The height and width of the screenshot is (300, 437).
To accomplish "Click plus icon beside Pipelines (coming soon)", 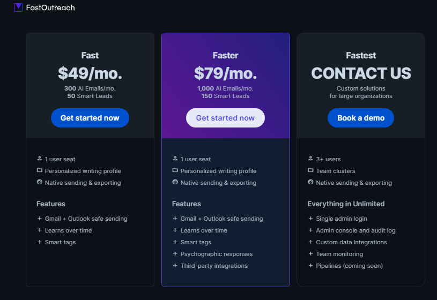I will (x=310, y=266).
